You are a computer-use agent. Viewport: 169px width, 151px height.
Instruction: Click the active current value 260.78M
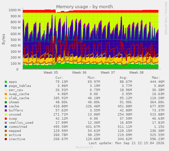pos(61,135)
